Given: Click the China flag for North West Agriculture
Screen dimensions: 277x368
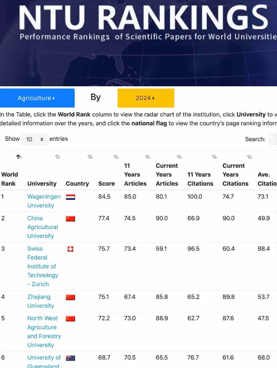Looking at the screenshot, I should click(x=70, y=319).
